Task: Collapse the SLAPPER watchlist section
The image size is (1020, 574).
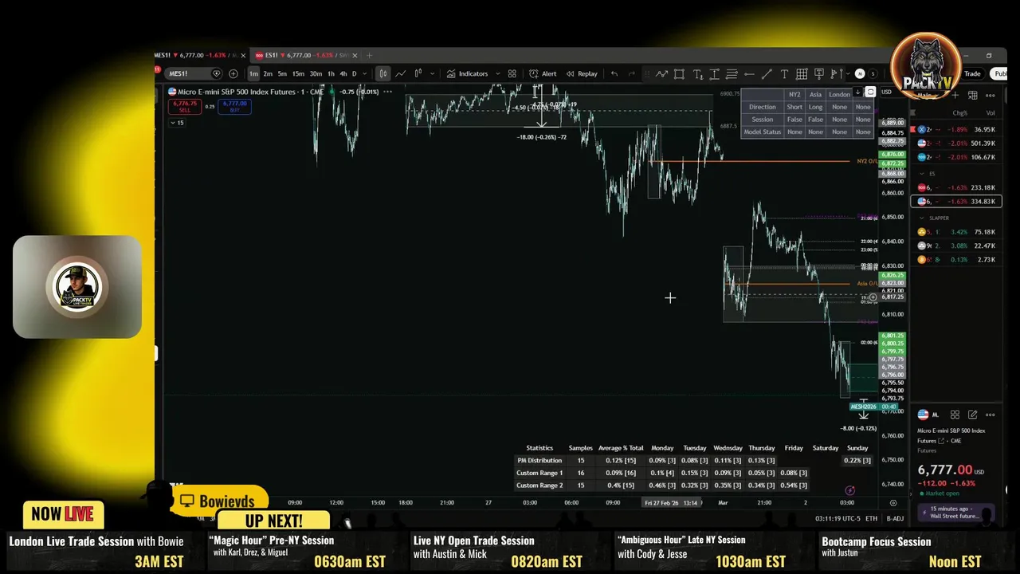Action: click(x=923, y=218)
